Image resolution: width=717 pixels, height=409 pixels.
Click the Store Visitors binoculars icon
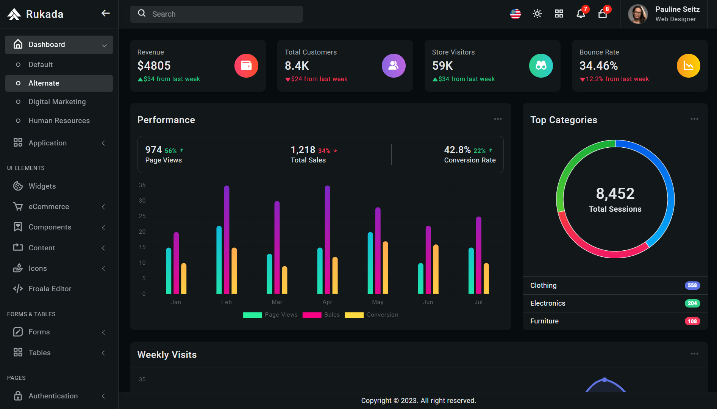pyautogui.click(x=541, y=66)
